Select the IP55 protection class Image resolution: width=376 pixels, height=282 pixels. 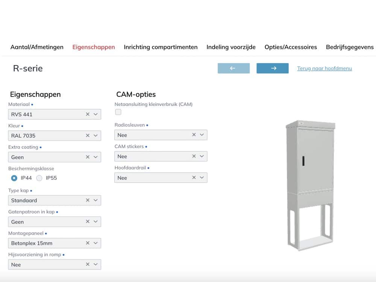pos(39,178)
